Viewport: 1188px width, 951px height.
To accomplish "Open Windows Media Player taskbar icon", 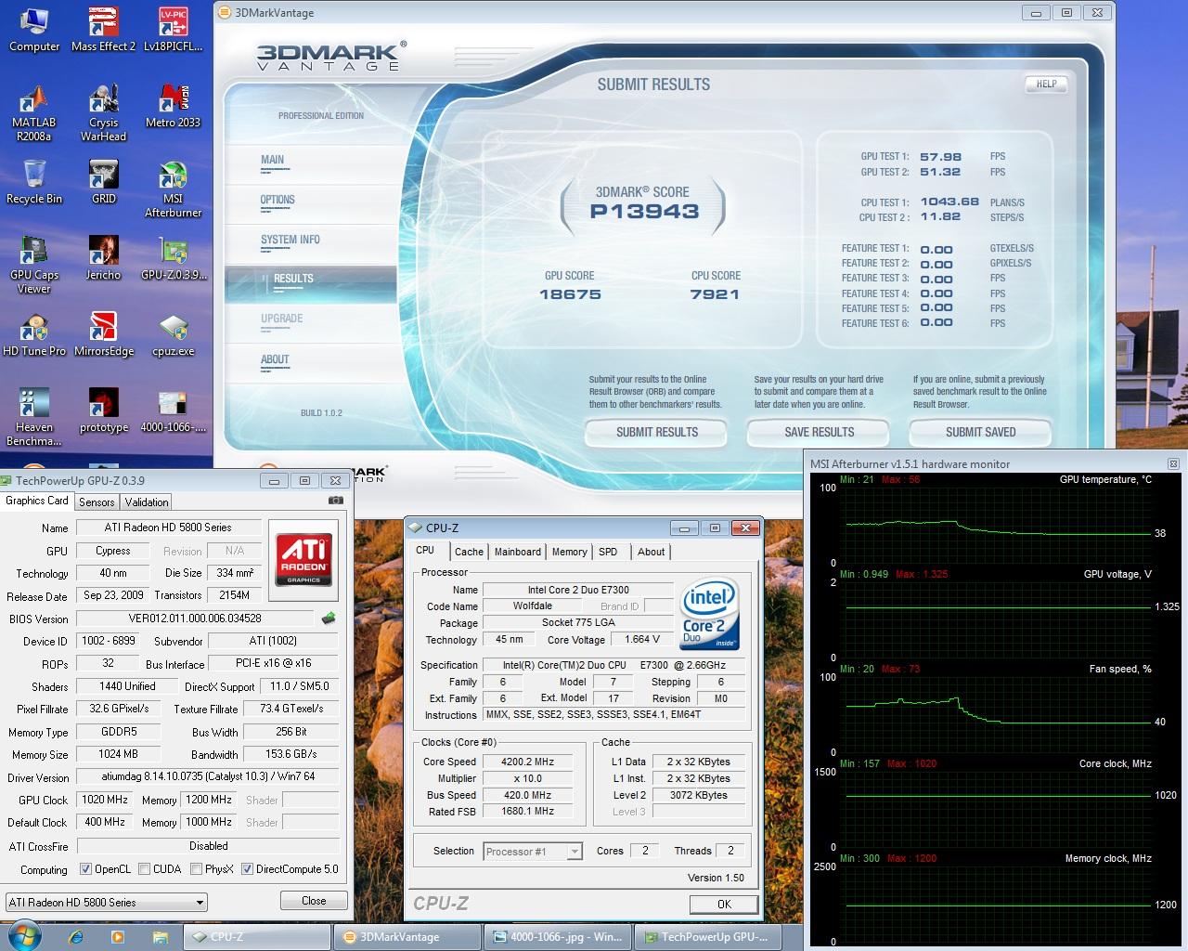I will tap(117, 936).
